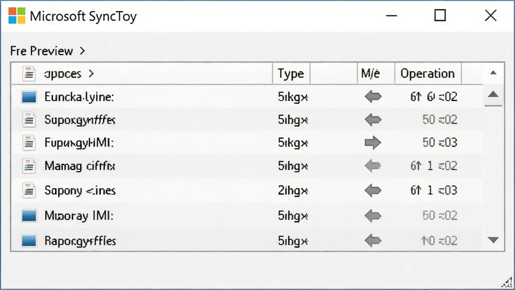Click the document icon beside FupuxgyHMI
Image resolution: width=515 pixels, height=290 pixels.
[x=29, y=142]
